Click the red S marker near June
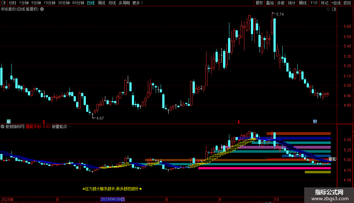Image resolution: width=354 pixels, height=203 pixels. point(44,122)
